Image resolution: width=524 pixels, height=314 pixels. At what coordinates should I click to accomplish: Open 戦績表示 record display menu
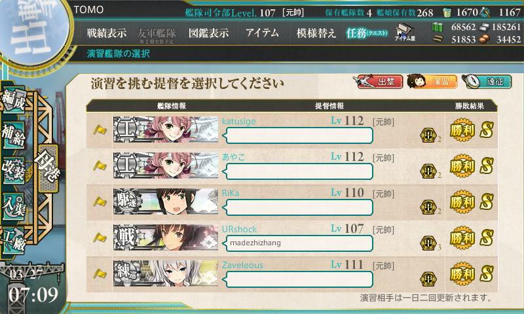(x=107, y=33)
